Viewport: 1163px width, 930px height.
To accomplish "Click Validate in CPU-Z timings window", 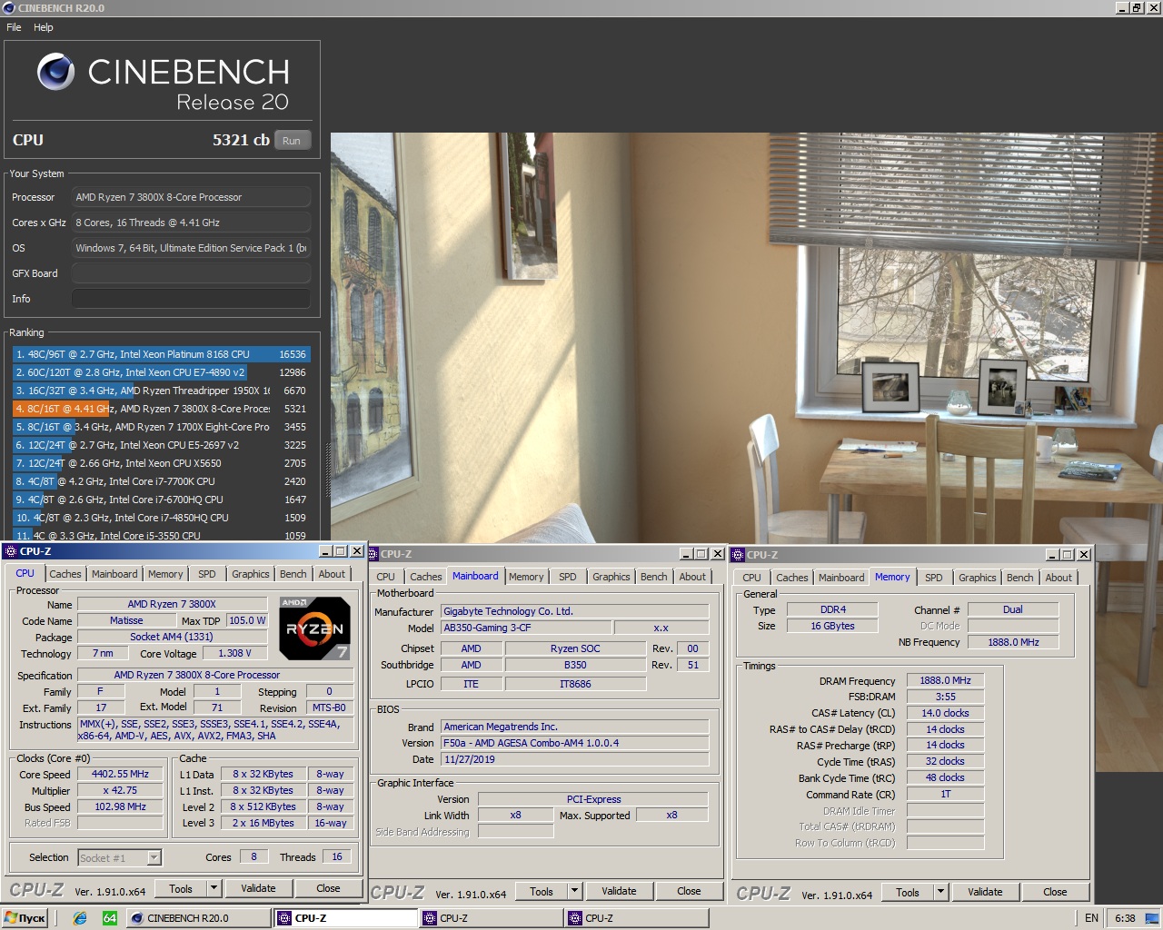I will (x=985, y=893).
